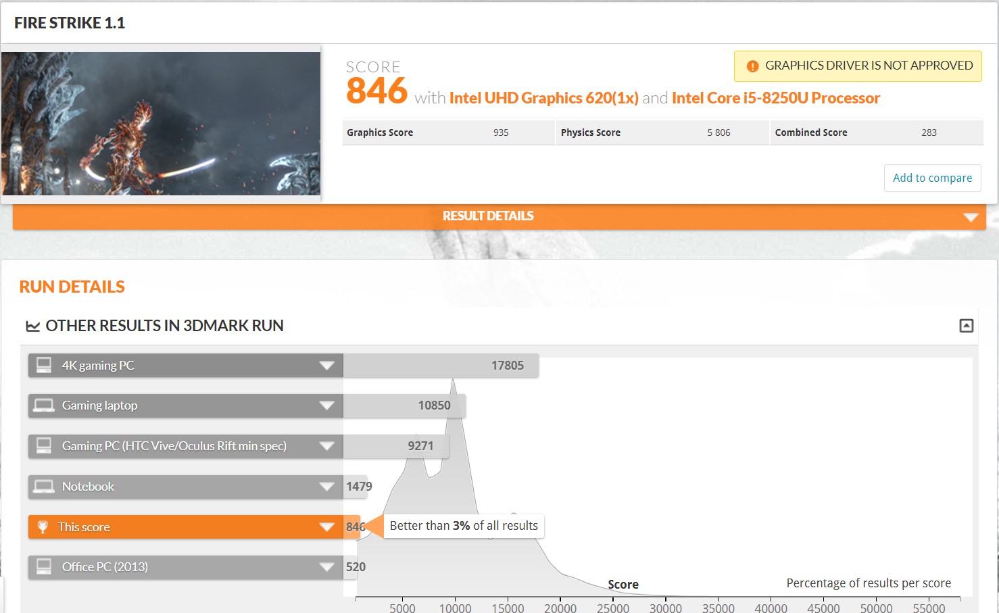Click the 9271 score bar value

click(x=420, y=446)
